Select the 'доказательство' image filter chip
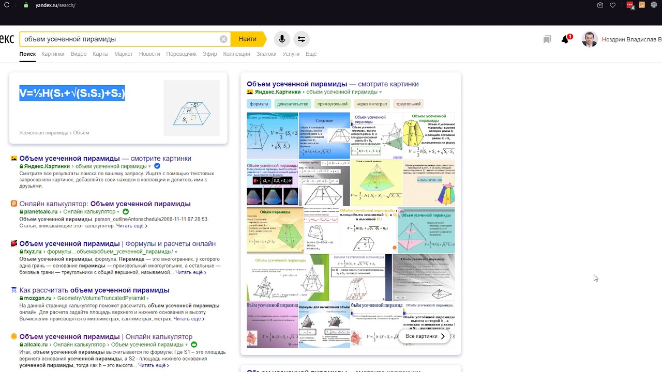662x372 pixels. (x=293, y=104)
